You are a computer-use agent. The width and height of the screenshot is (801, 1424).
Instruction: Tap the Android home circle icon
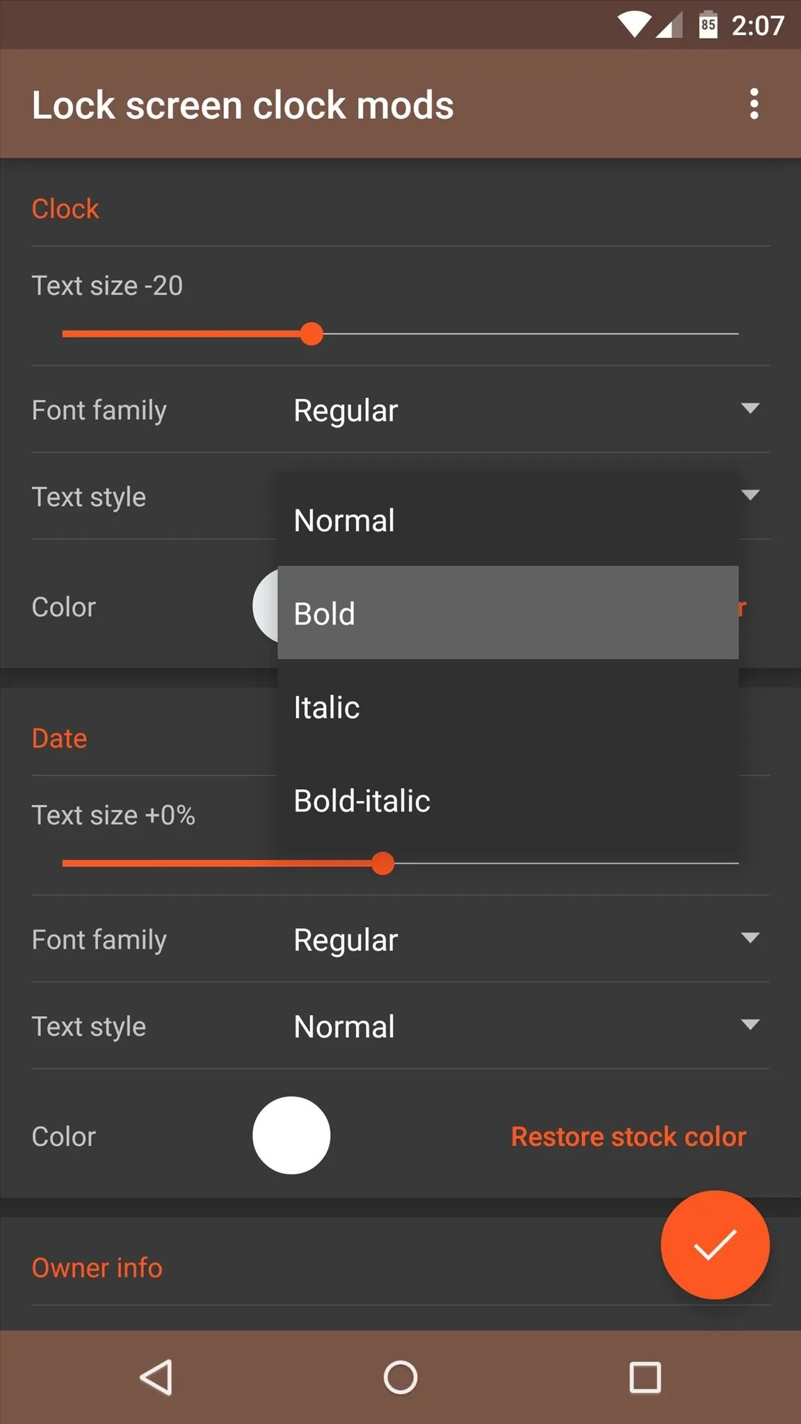tap(400, 1377)
